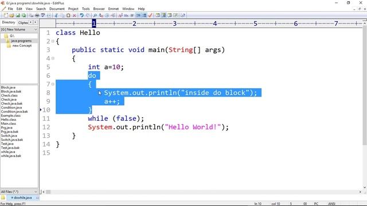Switch to the Cliptext tab
Screen dimensions: 367x206
23,23
